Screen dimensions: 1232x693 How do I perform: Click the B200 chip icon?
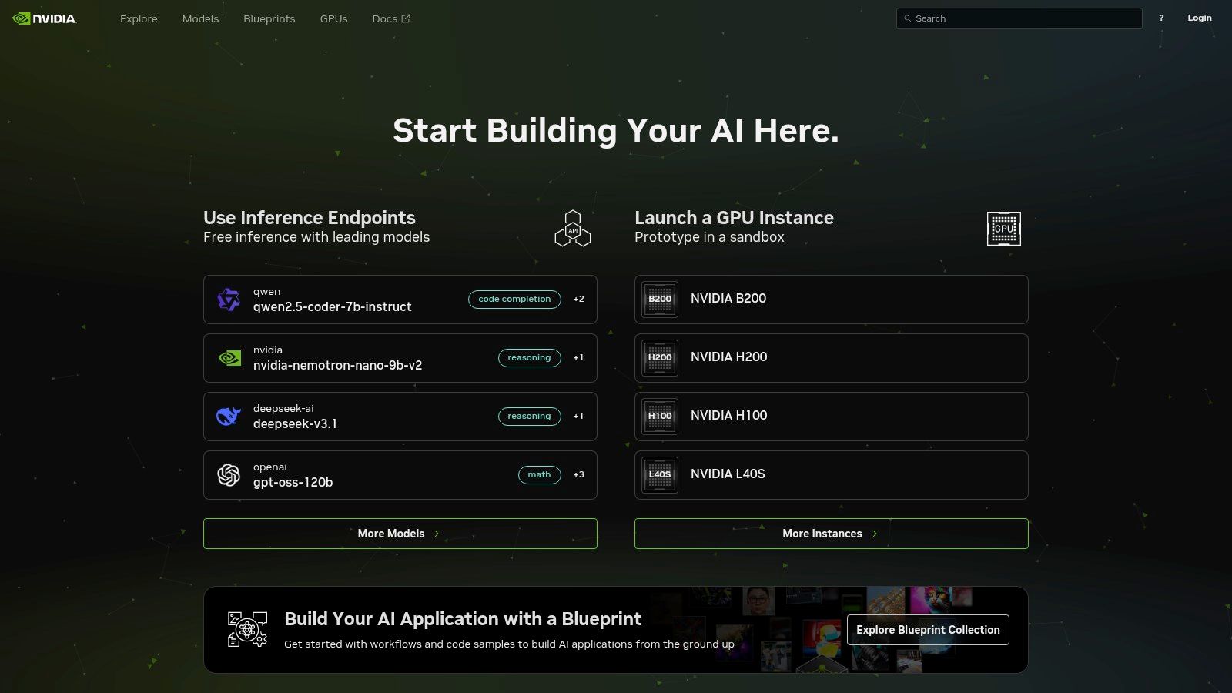coord(659,299)
